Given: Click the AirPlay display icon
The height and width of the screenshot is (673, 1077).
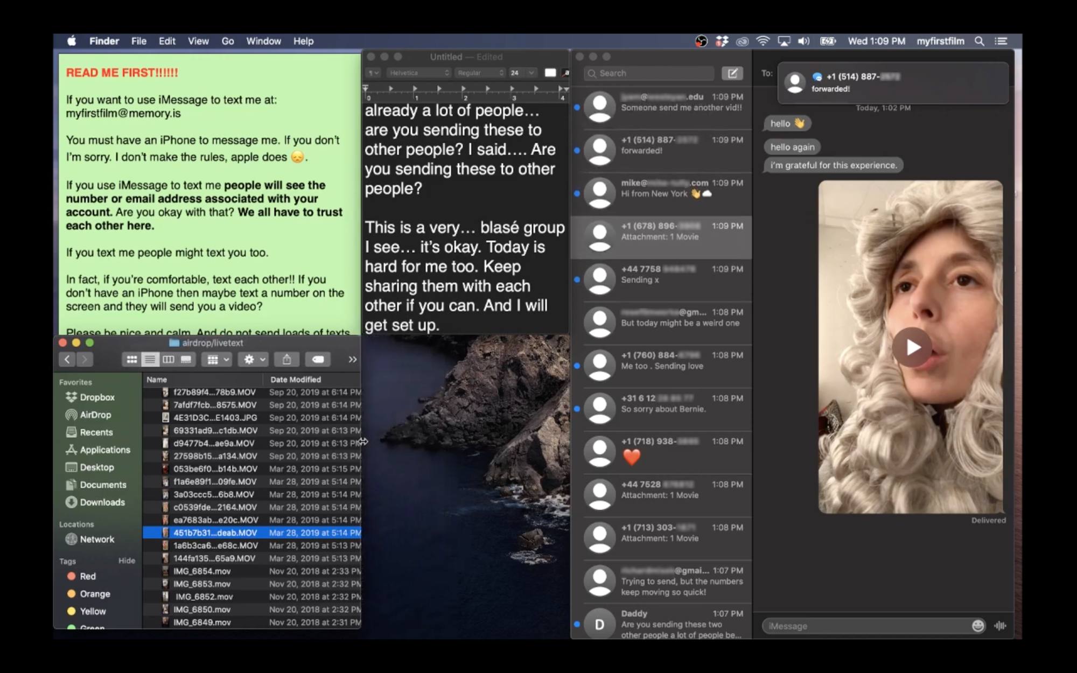Looking at the screenshot, I should (784, 41).
